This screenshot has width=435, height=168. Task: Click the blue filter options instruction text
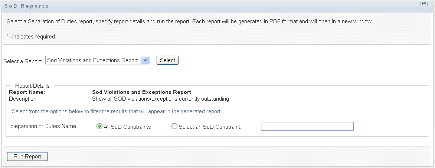pos(117,111)
